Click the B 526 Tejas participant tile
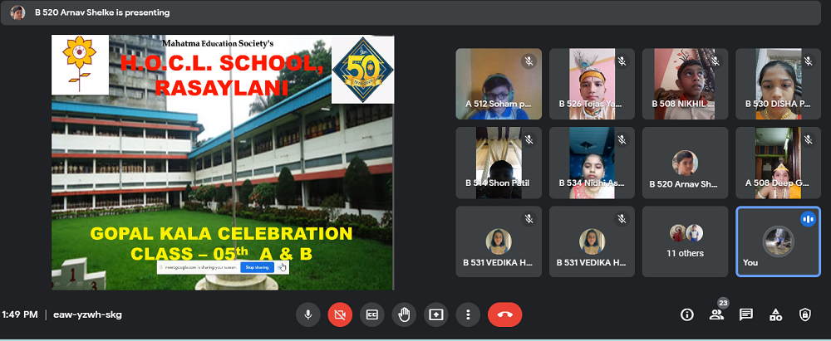831x341 pixels. coord(592,84)
